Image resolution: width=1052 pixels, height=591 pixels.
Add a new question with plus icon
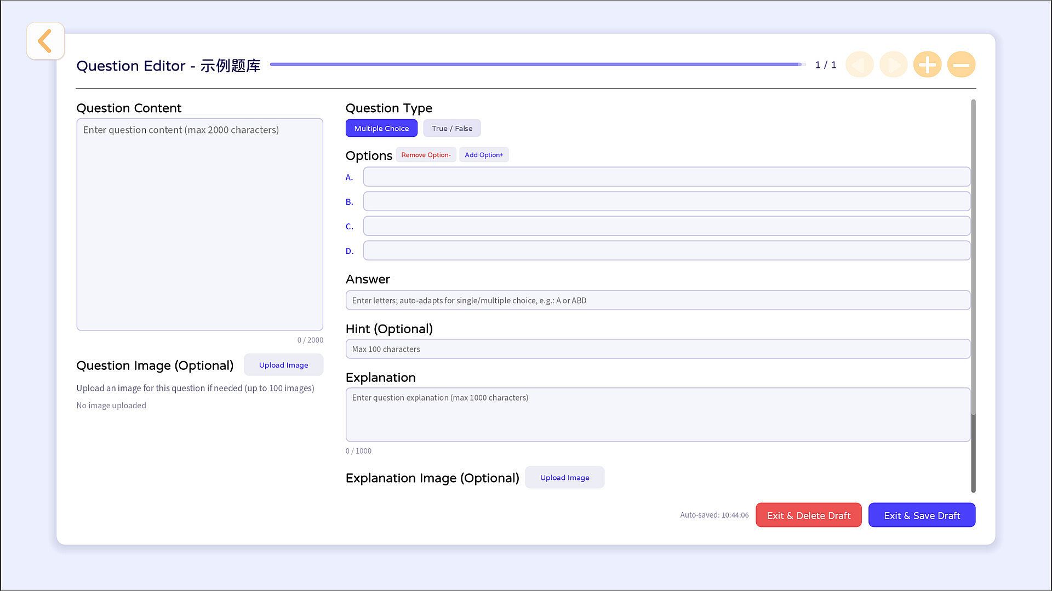click(927, 65)
